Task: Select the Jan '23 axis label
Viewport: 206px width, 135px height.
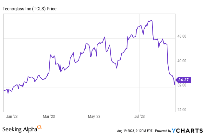Action: point(13,116)
